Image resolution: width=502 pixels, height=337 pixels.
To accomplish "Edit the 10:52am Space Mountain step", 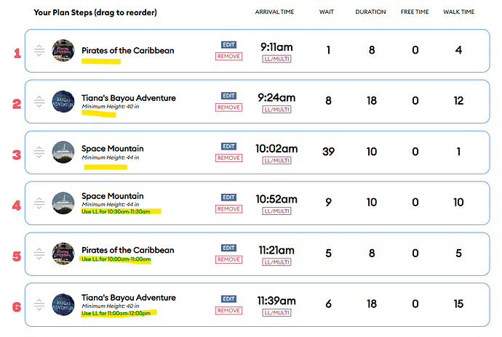I will 228,198.
